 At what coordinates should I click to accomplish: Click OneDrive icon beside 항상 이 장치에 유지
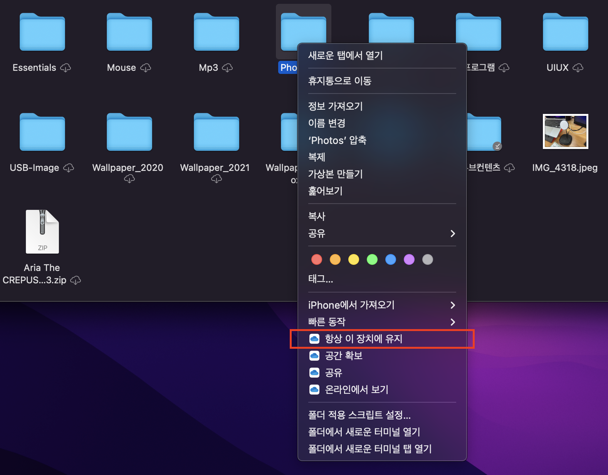pyautogui.click(x=314, y=339)
